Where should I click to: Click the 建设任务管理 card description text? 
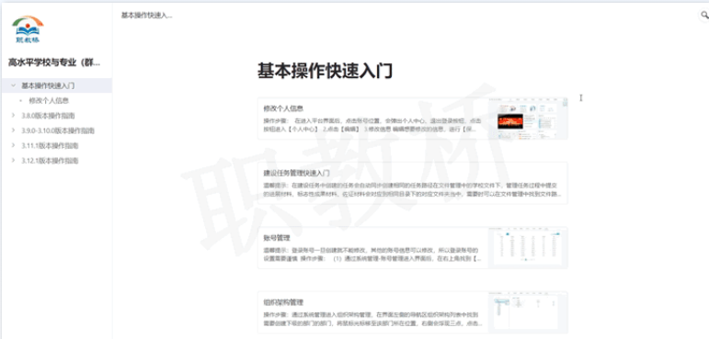(x=413, y=190)
